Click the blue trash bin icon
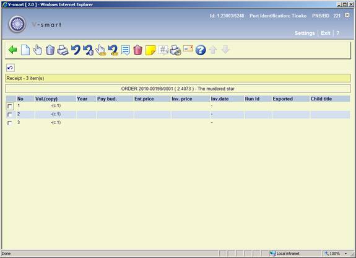Viewport: 356px width, 258px height. point(50,50)
